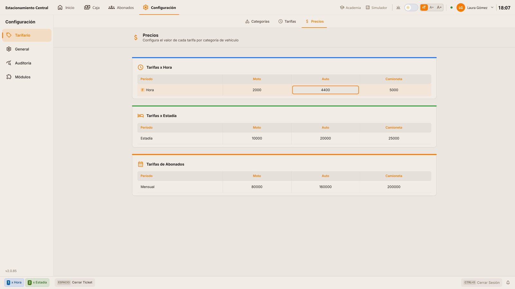515x289 pixels.
Task: Click the bed icon of Tarifas x Estadía
Action: [141, 116]
